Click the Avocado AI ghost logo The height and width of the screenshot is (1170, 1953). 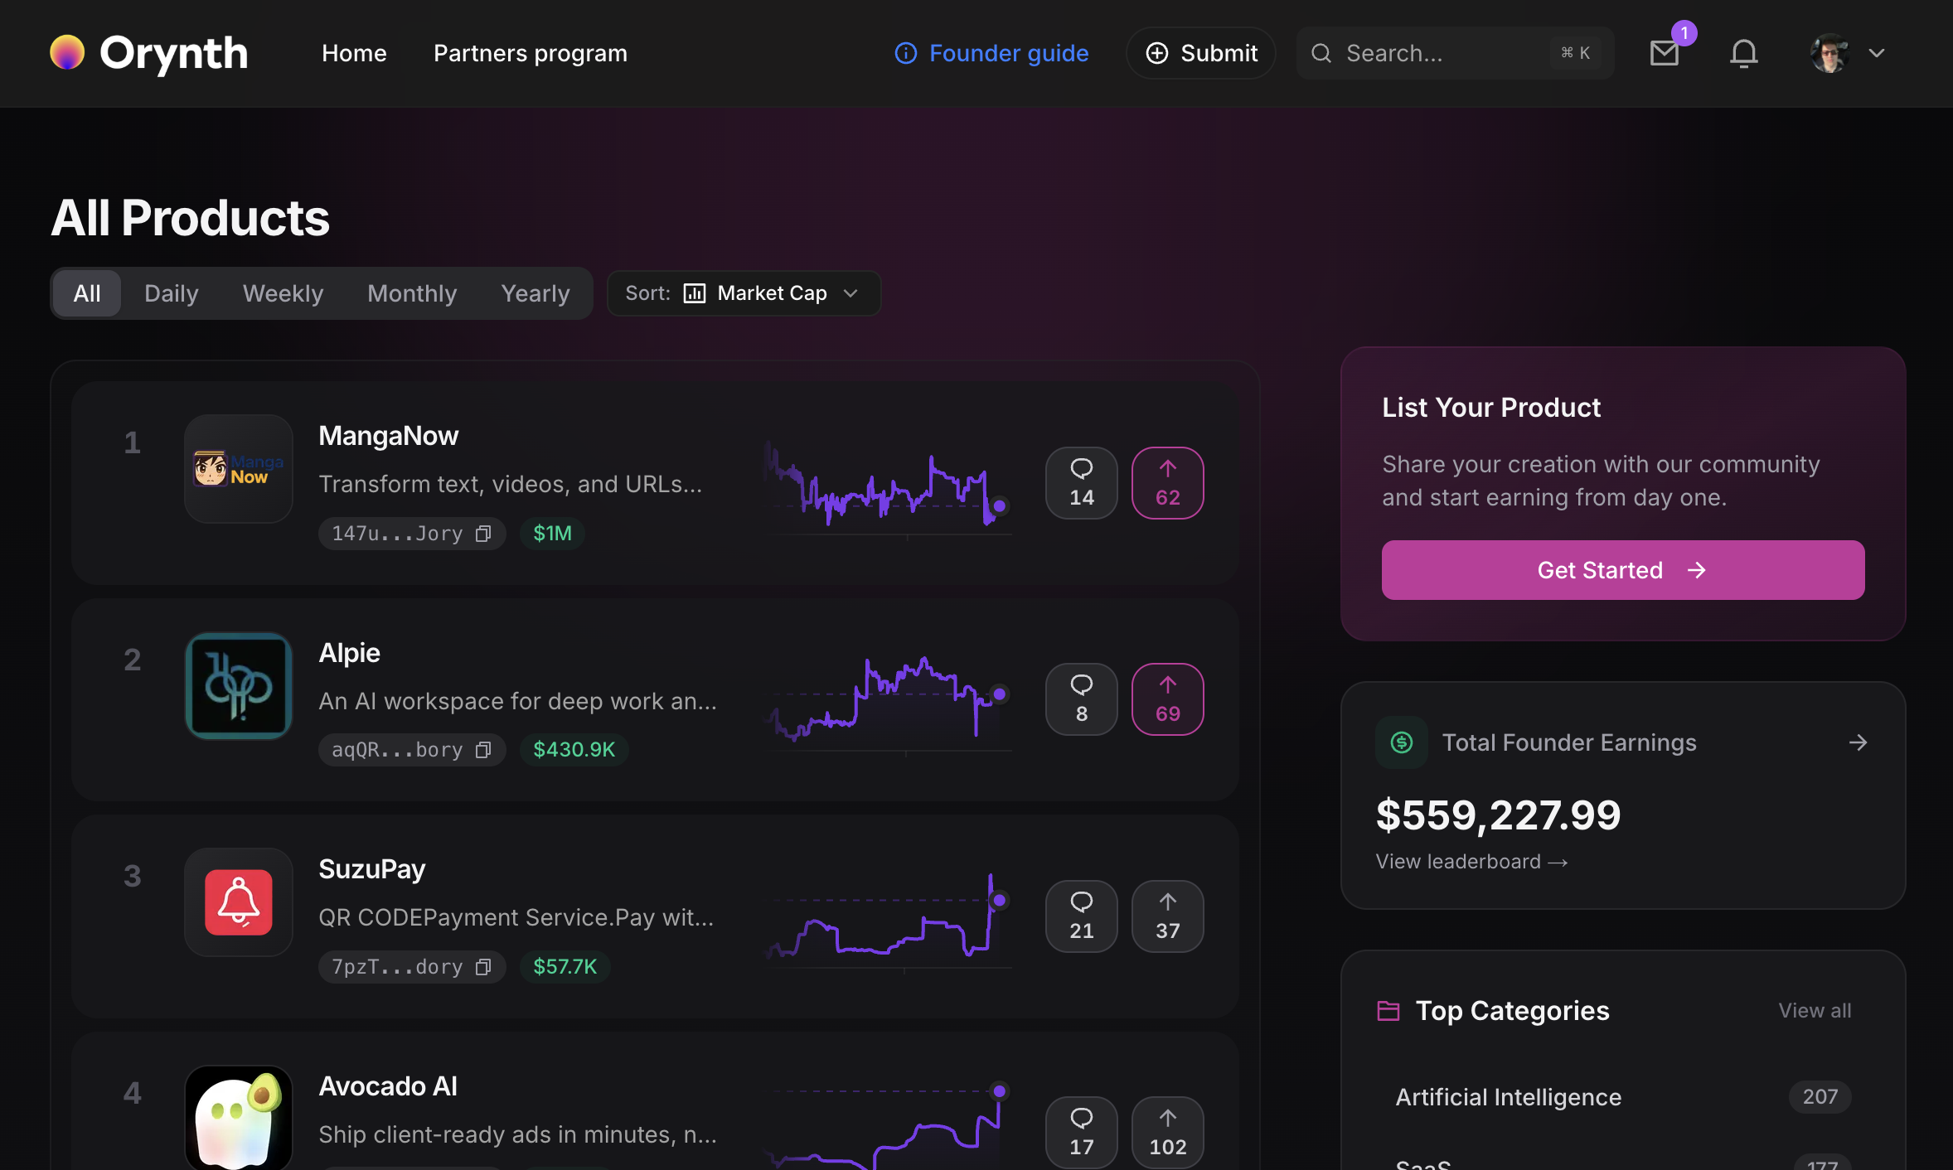(239, 1118)
